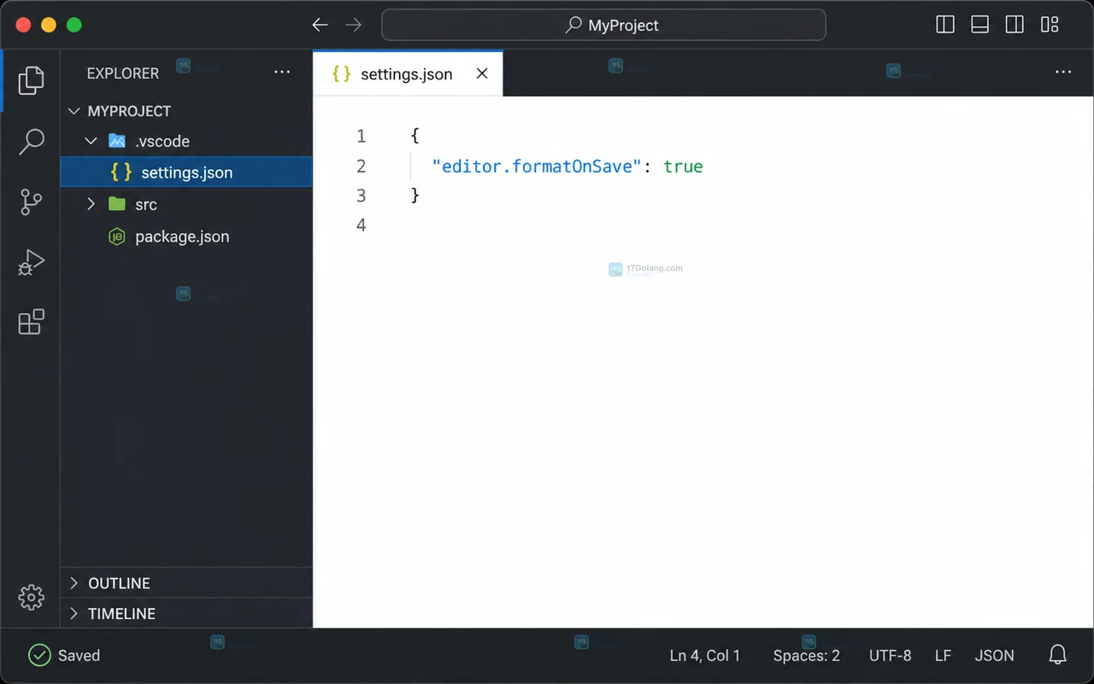
Task: Click the blue .vscode folder icon
Action: pyautogui.click(x=117, y=141)
